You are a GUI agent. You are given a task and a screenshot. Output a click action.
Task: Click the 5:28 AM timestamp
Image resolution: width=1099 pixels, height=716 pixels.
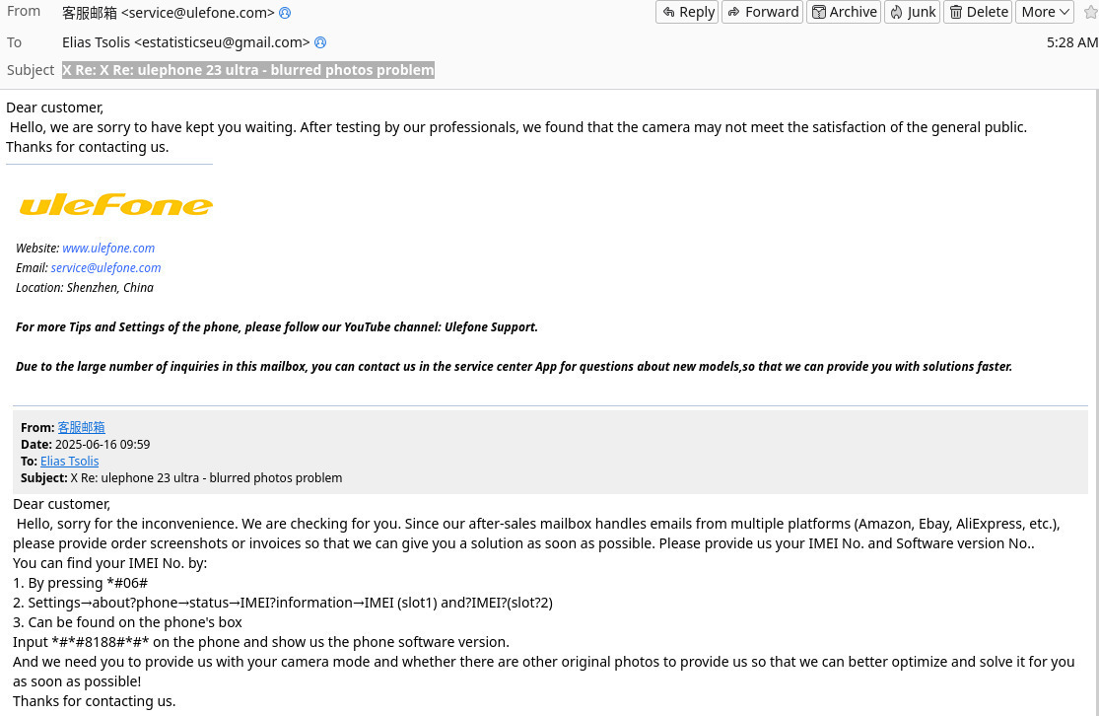coord(1071,42)
